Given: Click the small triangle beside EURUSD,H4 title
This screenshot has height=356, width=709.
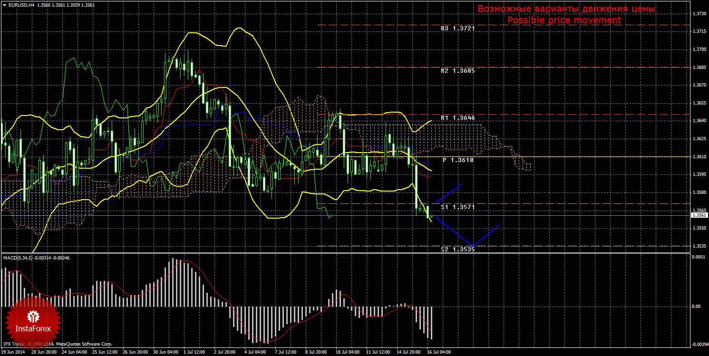Looking at the screenshot, I should pos(4,5).
